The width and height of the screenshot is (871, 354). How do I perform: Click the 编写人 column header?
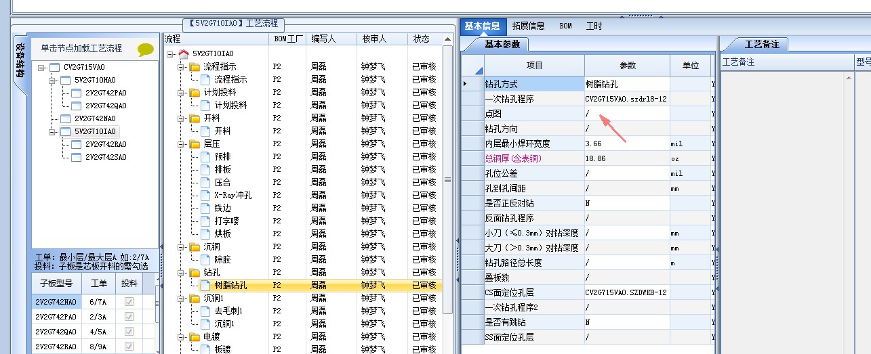point(332,39)
